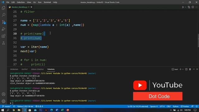The width and height of the screenshot is (199, 112).
Task: Open the Source Control view
Action: (x=3, y=22)
